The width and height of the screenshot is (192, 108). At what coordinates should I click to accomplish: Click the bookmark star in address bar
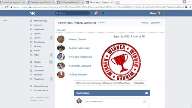click(190, 7)
